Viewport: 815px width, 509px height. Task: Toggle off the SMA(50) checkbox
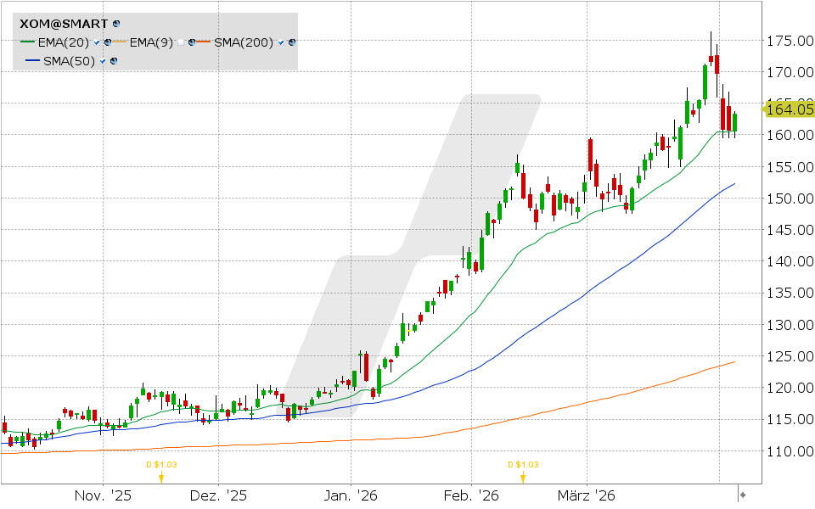pos(103,61)
